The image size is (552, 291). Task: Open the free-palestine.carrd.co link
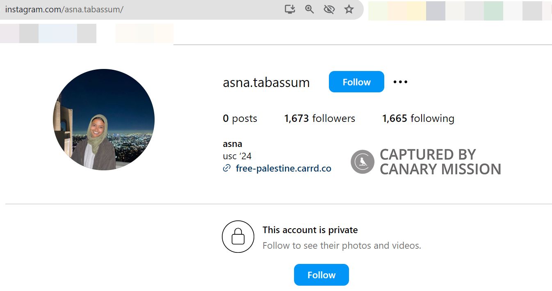(283, 168)
